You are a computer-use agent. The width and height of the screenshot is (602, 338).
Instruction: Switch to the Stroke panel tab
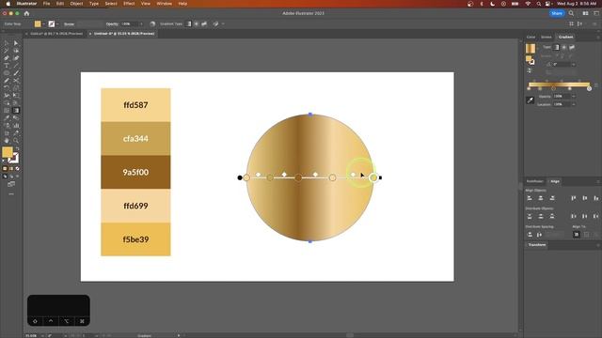tap(547, 38)
